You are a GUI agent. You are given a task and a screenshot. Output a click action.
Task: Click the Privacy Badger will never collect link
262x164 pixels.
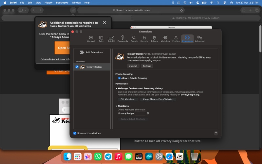[x=55, y=59]
